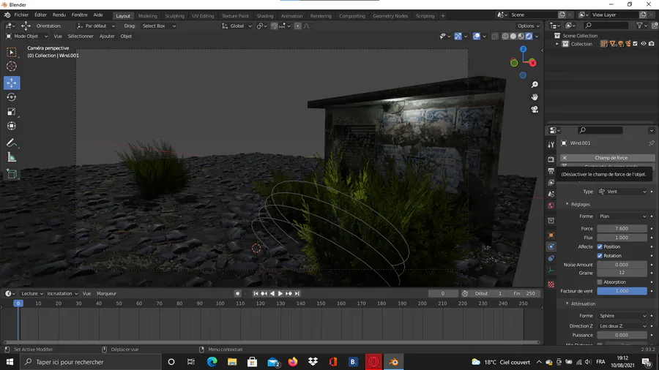659x370 pixels.
Task: Adjust the Facteur de vent slider
Action: point(622,291)
